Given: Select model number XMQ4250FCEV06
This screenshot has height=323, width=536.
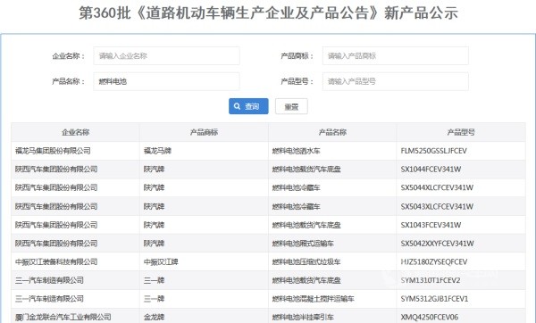Looking at the screenshot, I should [430, 317].
